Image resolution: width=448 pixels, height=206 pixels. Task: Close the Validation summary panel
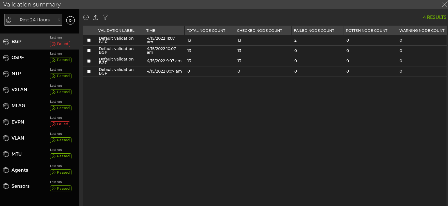(444, 5)
